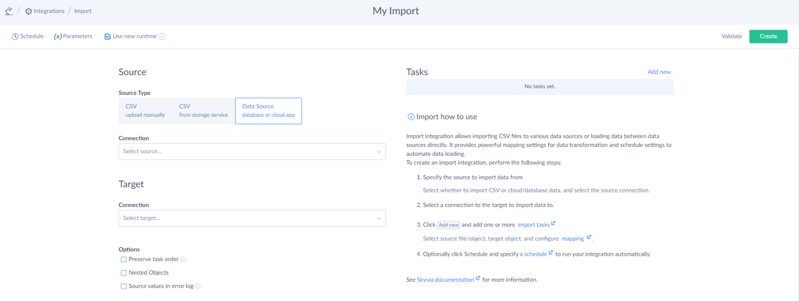Viewport: 799px width, 301px height.
Task: Open the Select target connection dropdown
Action: click(252, 218)
